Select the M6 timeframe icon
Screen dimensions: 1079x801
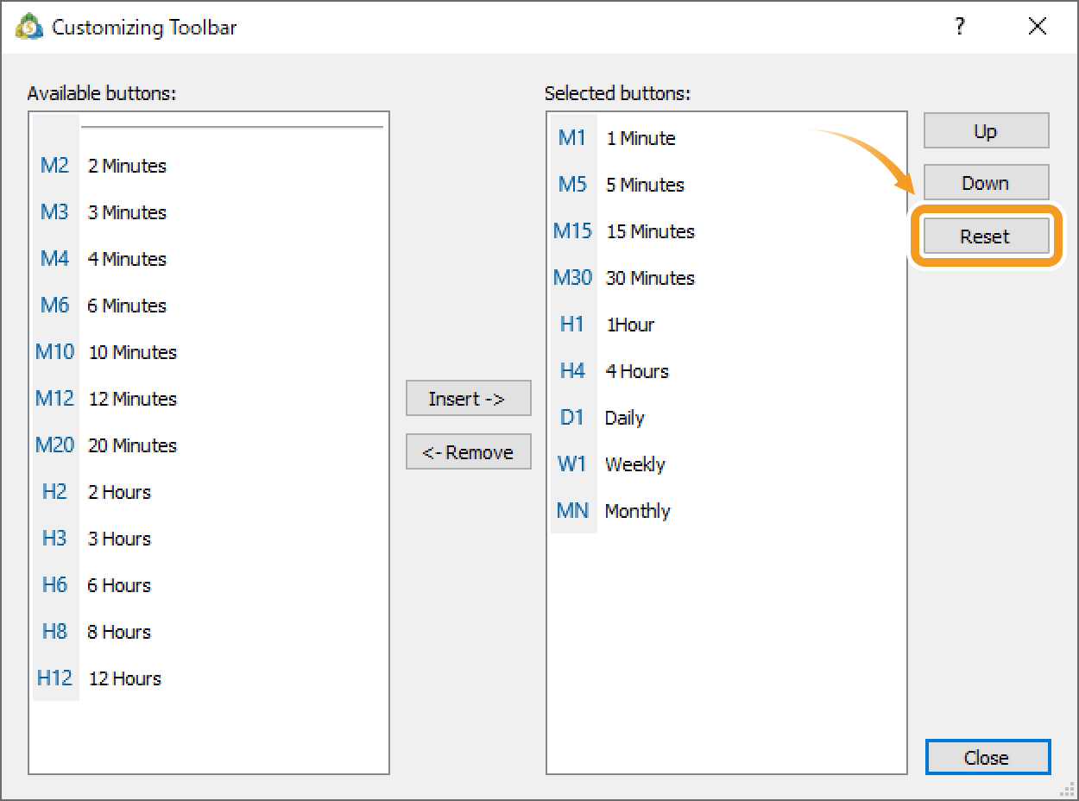point(54,306)
